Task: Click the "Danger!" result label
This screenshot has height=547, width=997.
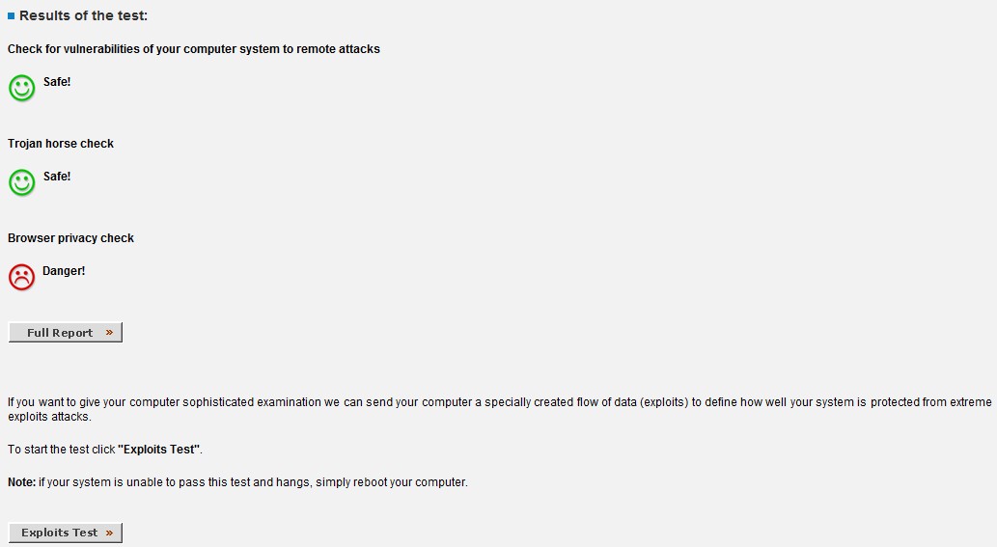Action: point(64,271)
